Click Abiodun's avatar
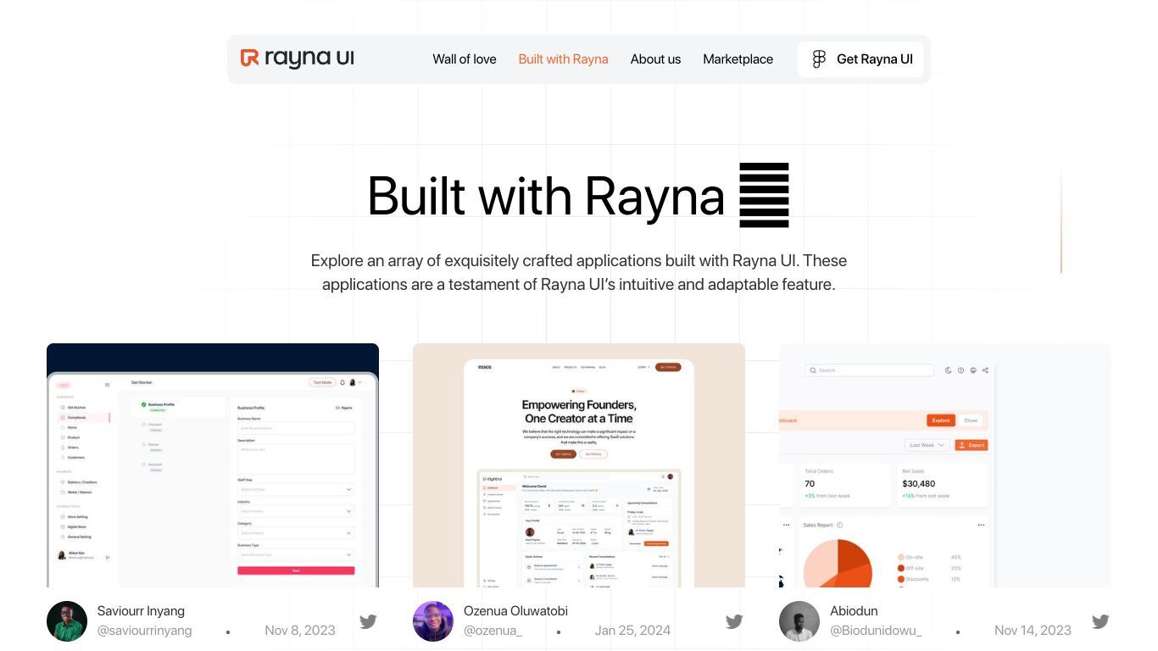This screenshot has width=1158, height=651. tap(799, 621)
